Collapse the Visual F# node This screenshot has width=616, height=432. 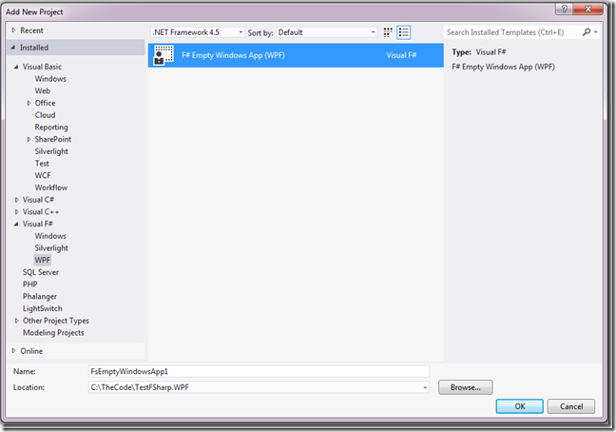pyautogui.click(x=16, y=224)
